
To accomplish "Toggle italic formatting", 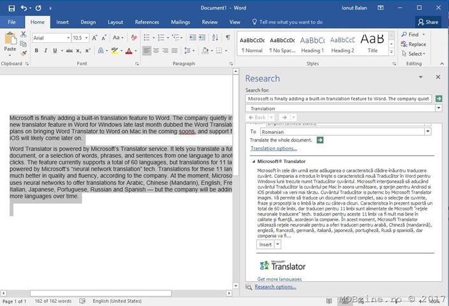I will (45, 50).
